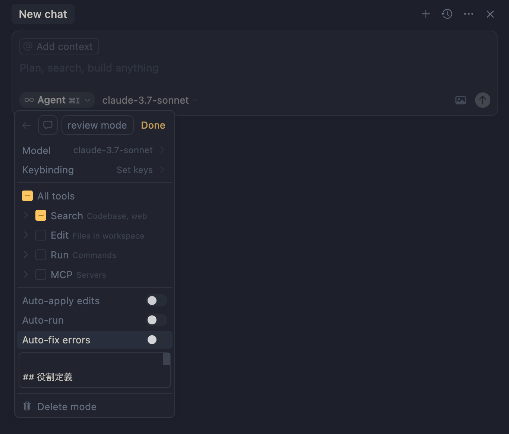
Task: Open more options via the ellipsis icon
Action: [468, 14]
